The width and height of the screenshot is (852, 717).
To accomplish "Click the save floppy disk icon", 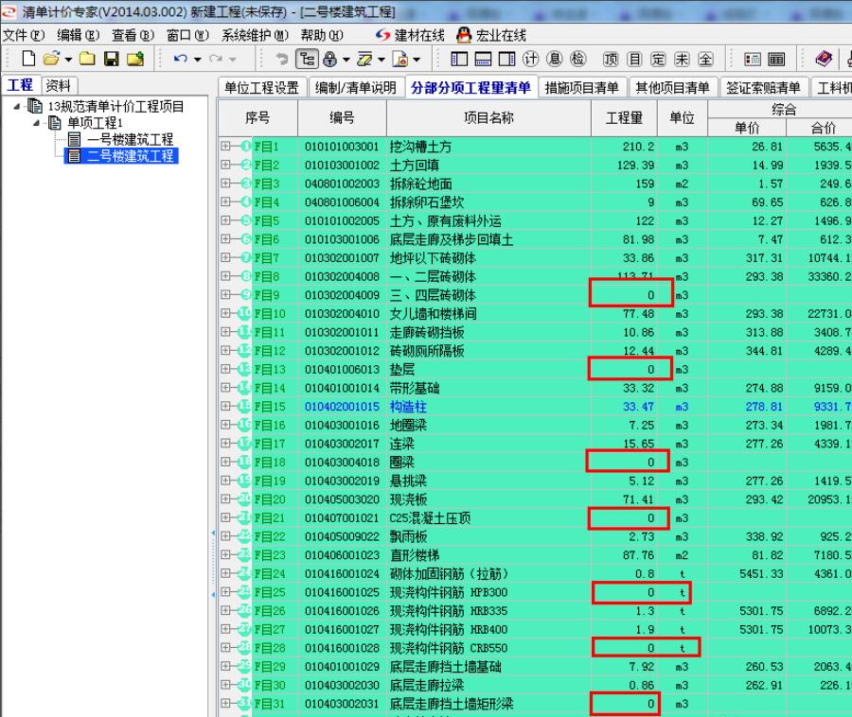I will (112, 59).
